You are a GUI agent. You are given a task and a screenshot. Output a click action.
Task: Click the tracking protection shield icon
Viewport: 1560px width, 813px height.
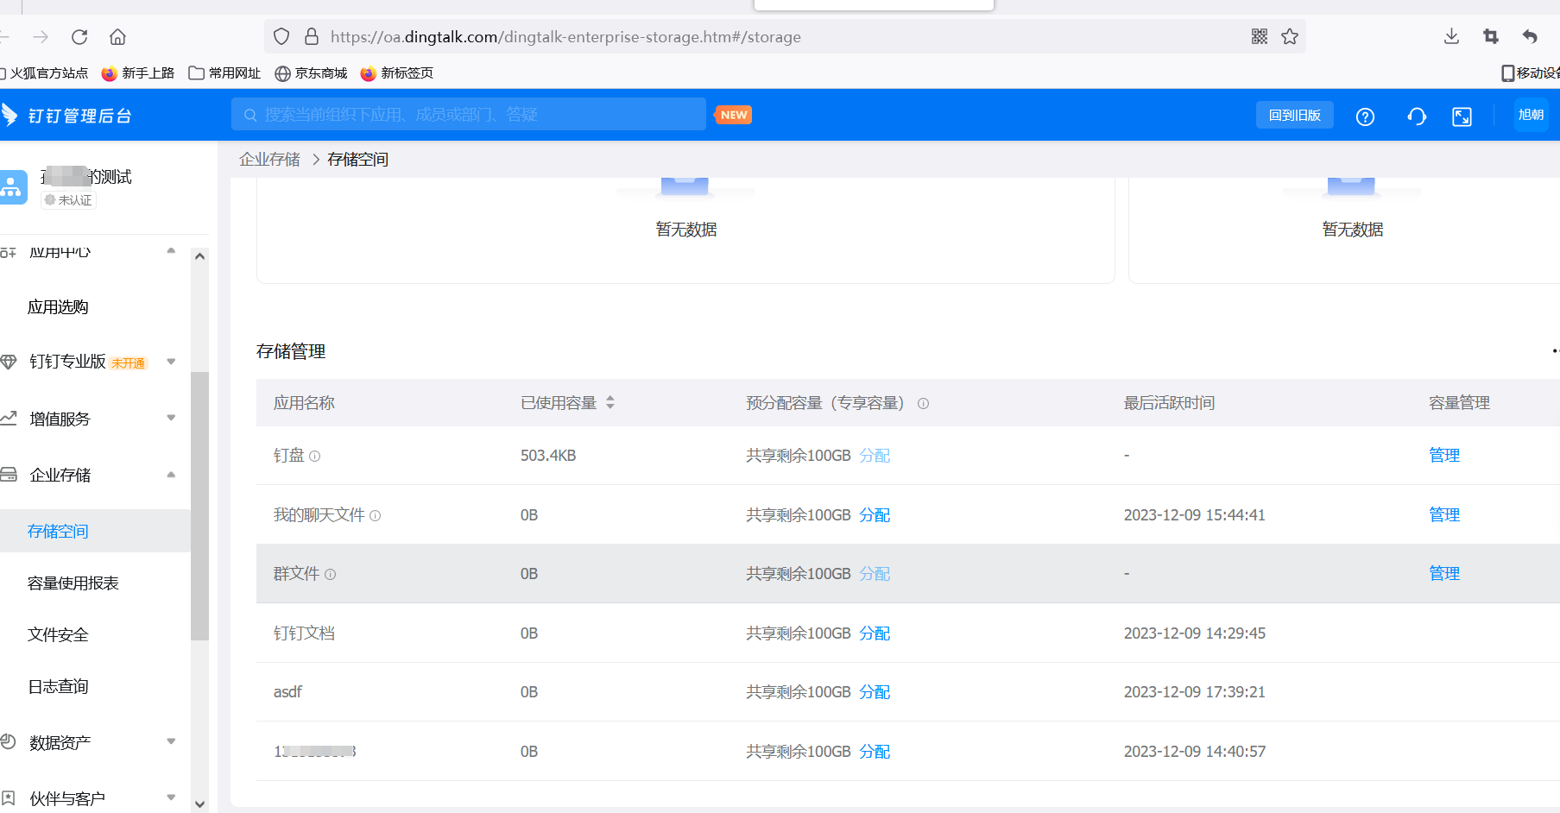(x=281, y=36)
